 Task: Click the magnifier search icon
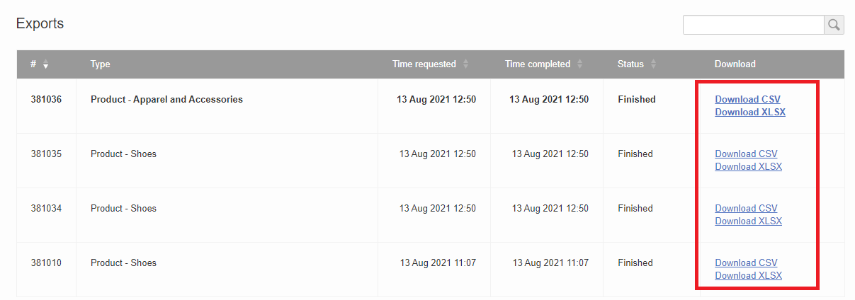[834, 25]
